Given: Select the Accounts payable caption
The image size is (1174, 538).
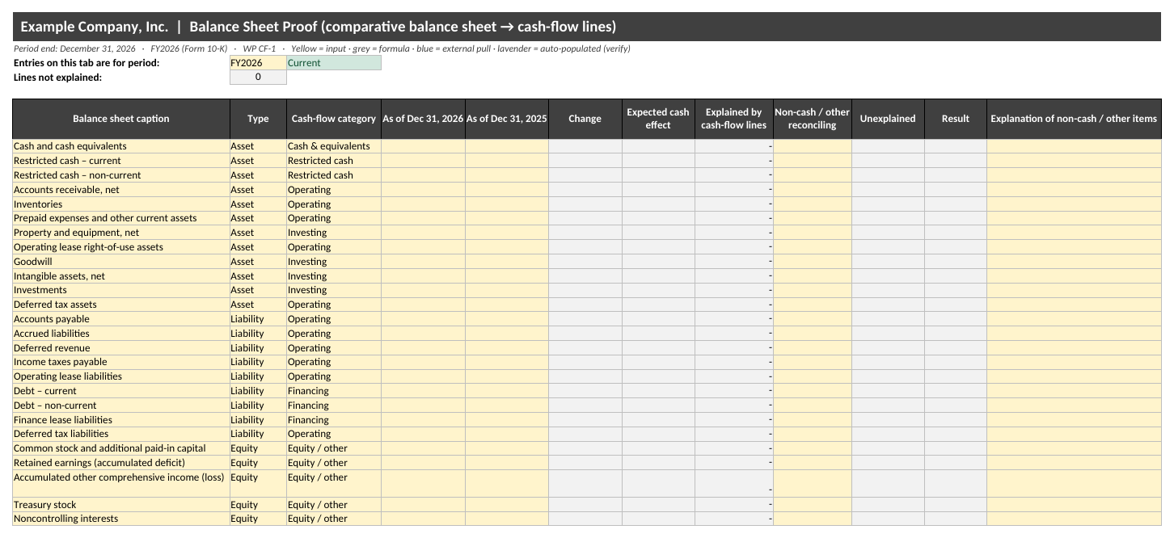Looking at the screenshot, I should pyautogui.click(x=121, y=319).
